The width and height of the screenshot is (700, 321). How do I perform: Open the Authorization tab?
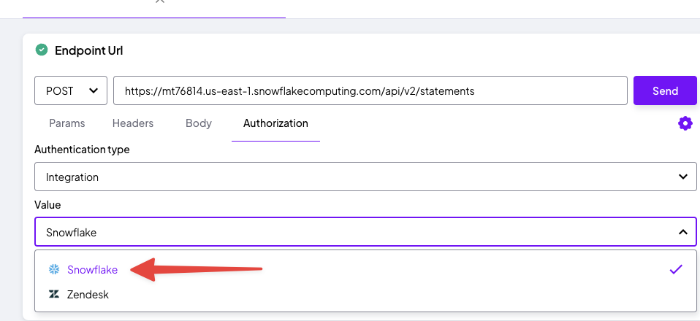coord(275,123)
